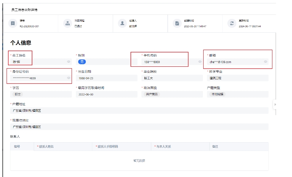The height and width of the screenshot is (177, 292).
Task: Click the 更新时间 refresh icon
Action: click(x=231, y=23)
